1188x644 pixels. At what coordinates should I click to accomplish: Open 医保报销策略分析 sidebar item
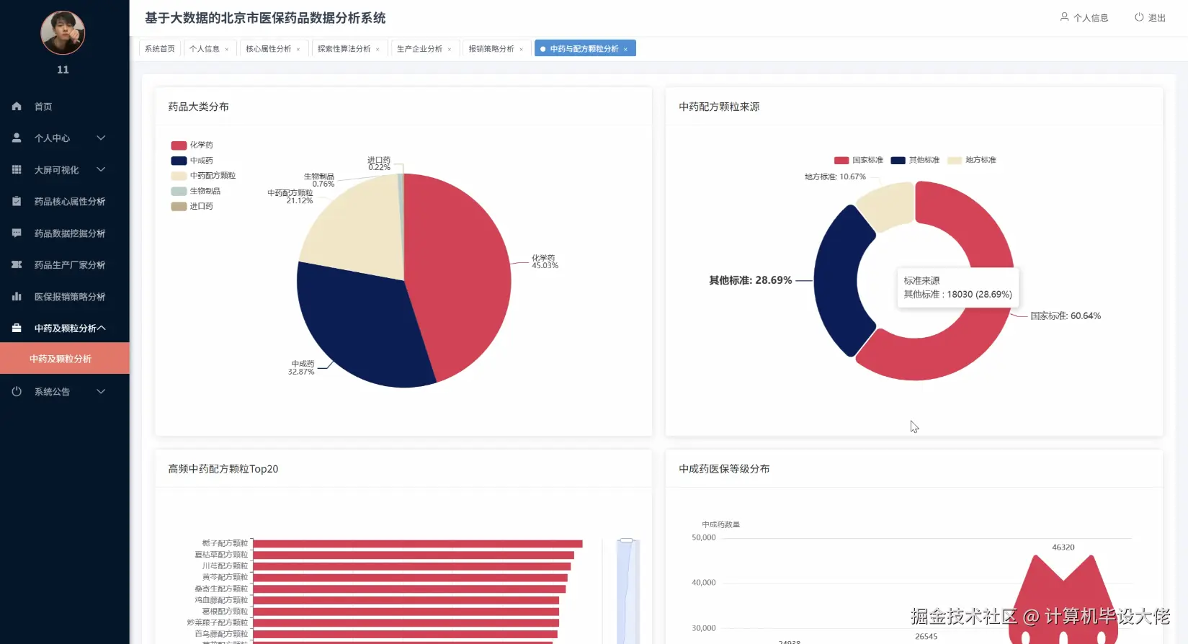[x=64, y=296]
